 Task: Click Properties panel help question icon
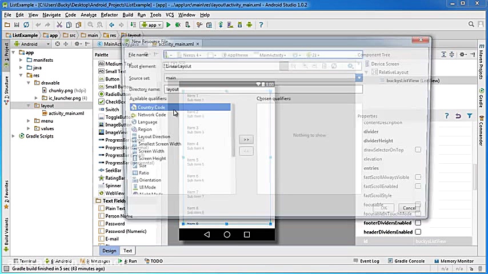click(x=447, y=116)
